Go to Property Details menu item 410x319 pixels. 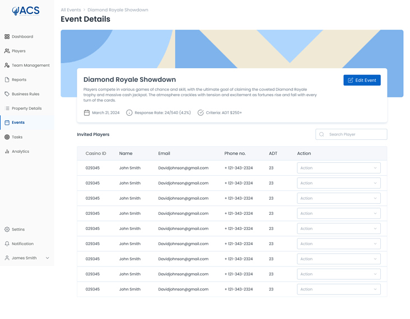(26, 109)
